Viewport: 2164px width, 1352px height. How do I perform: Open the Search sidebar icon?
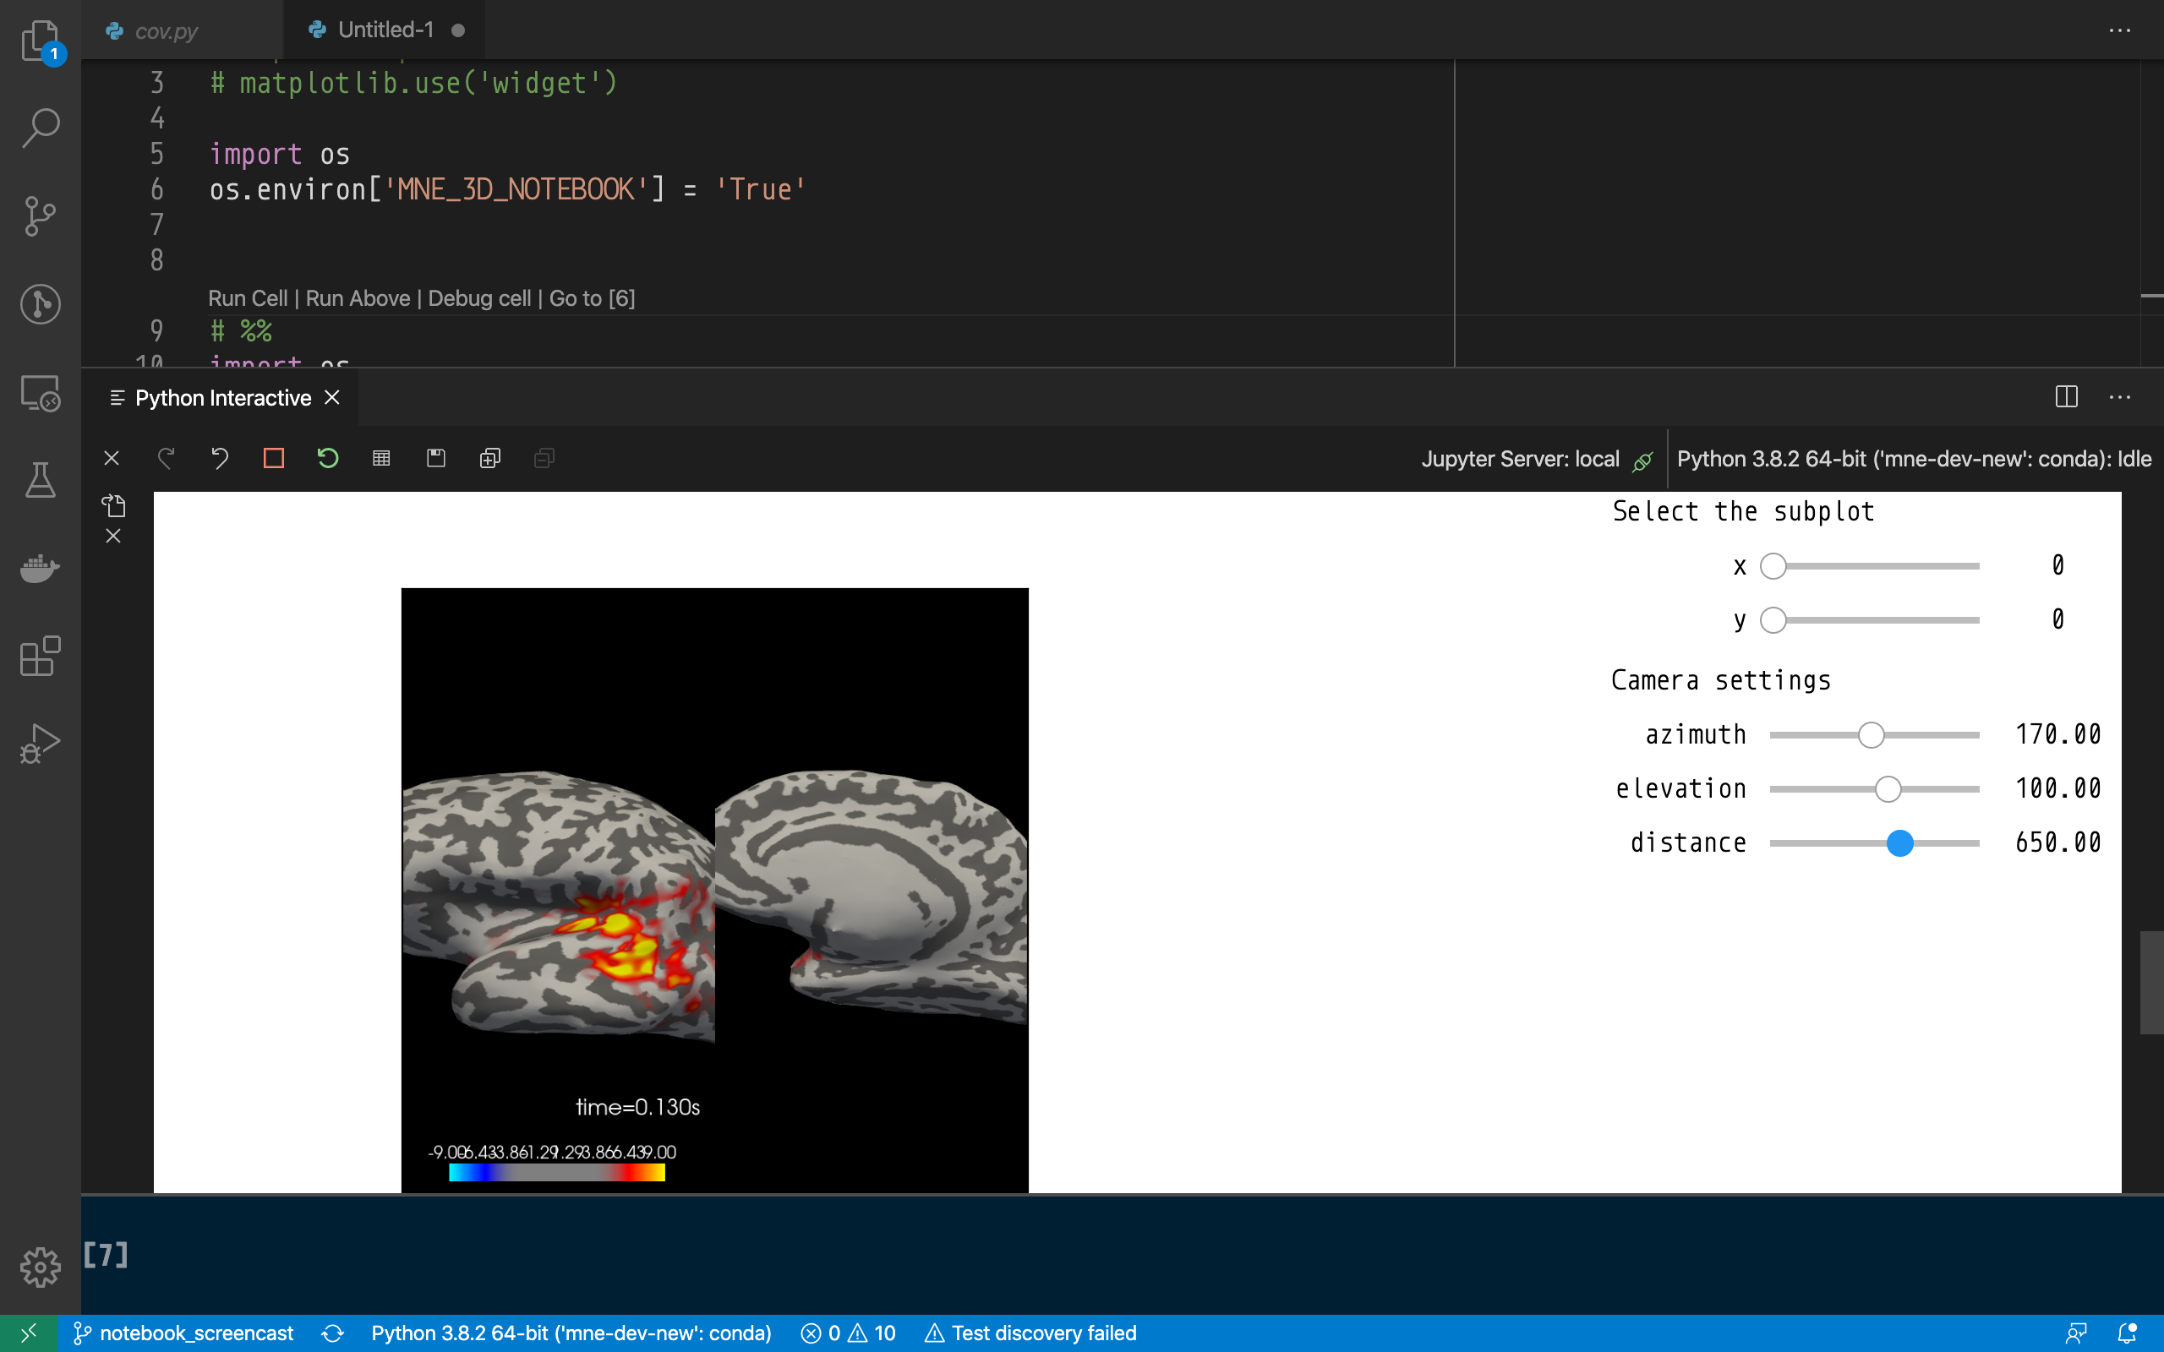pos(40,128)
